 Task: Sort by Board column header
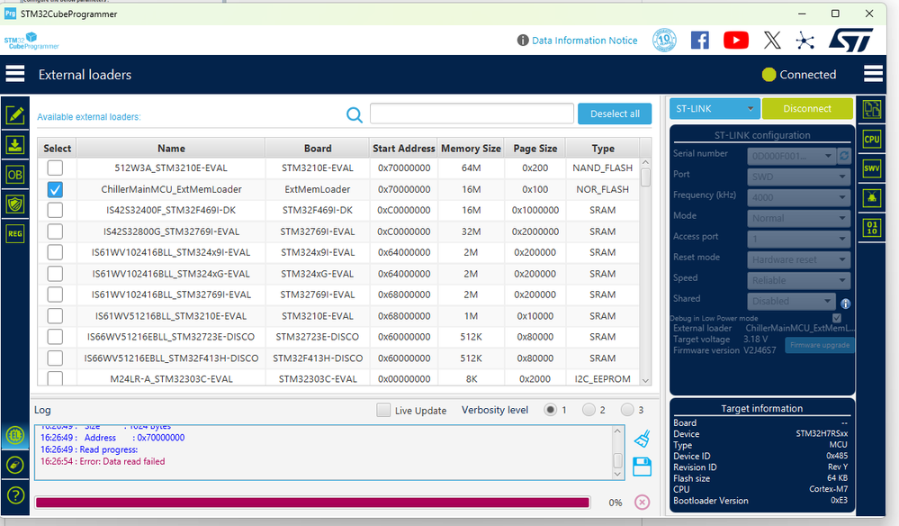318,148
